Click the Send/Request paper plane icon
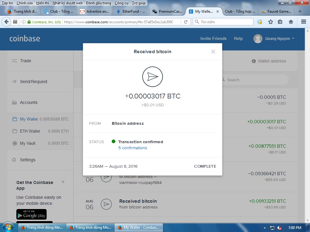 pyautogui.click(x=14, y=82)
